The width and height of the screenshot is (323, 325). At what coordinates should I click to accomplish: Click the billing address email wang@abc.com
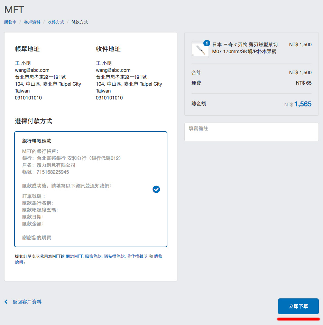pyautogui.click(x=32, y=70)
